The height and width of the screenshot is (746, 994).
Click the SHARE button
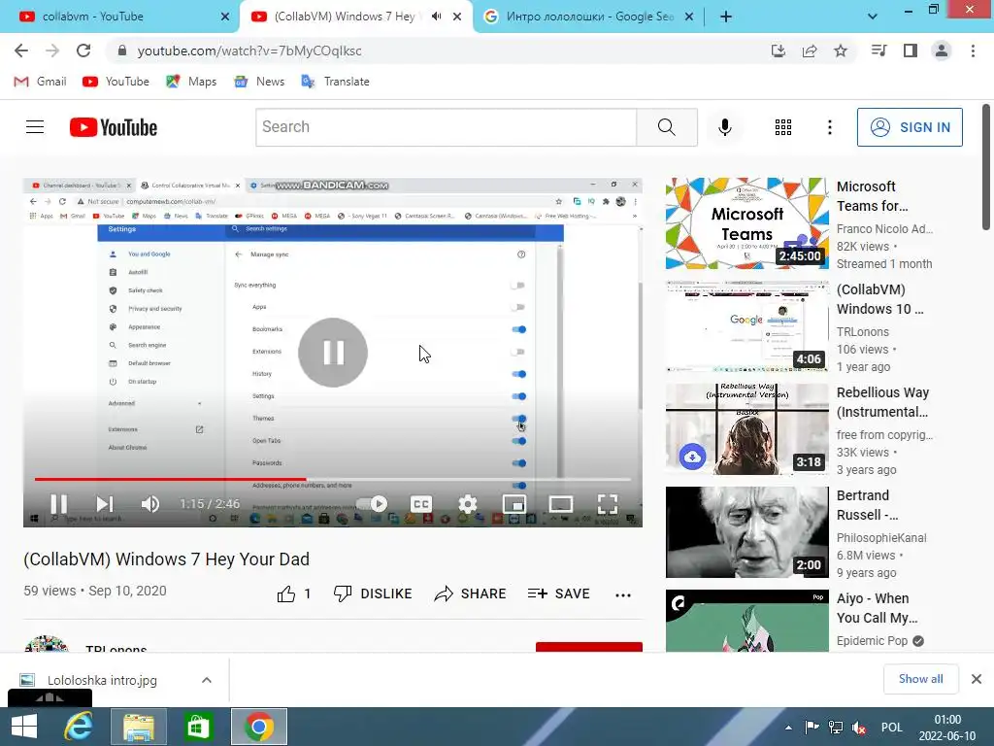pos(471,593)
